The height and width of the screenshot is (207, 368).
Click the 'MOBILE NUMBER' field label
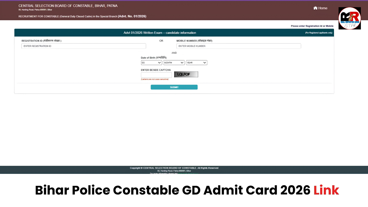point(194,41)
